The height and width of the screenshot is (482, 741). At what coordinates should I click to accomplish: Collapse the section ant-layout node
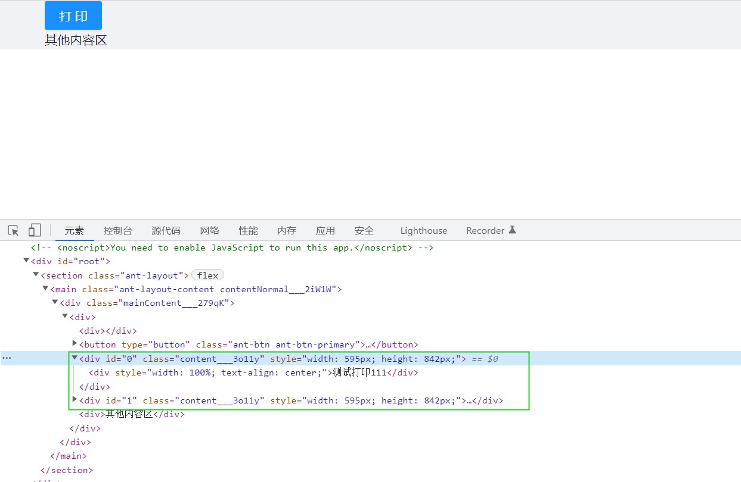(36, 275)
